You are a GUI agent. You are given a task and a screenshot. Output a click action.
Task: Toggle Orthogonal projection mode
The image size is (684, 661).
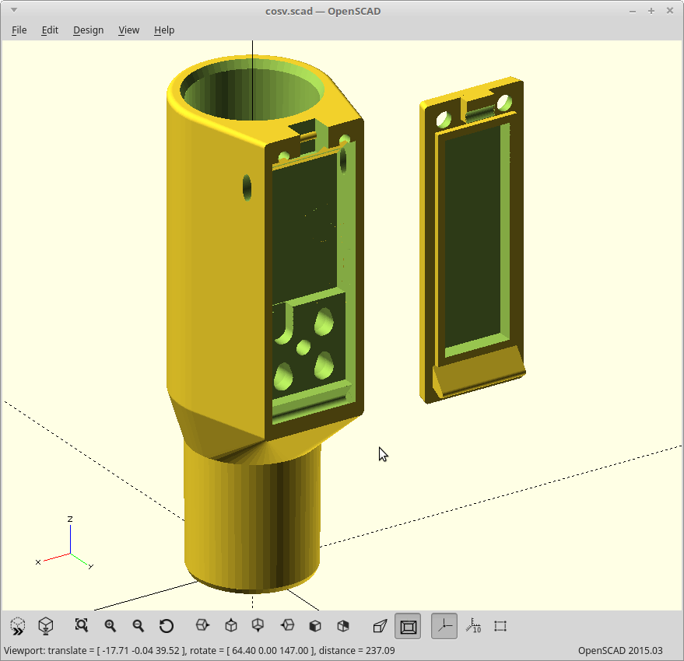point(409,625)
